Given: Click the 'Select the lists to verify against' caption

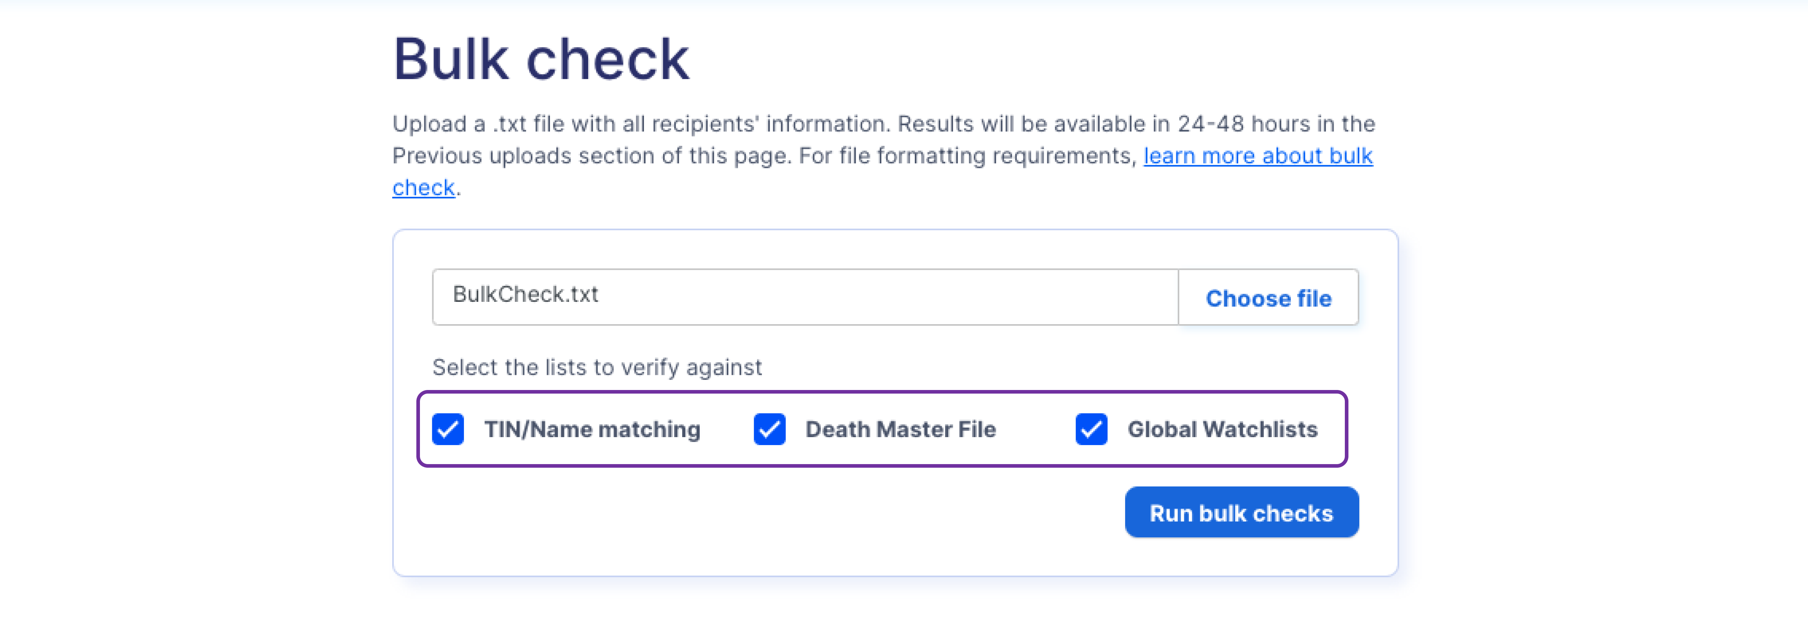Looking at the screenshot, I should point(596,367).
